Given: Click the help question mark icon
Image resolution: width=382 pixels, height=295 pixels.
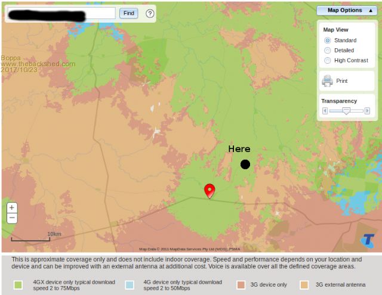Looking at the screenshot, I should [150, 13].
